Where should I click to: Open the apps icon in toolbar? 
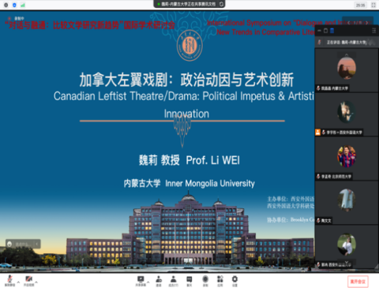[220, 281]
